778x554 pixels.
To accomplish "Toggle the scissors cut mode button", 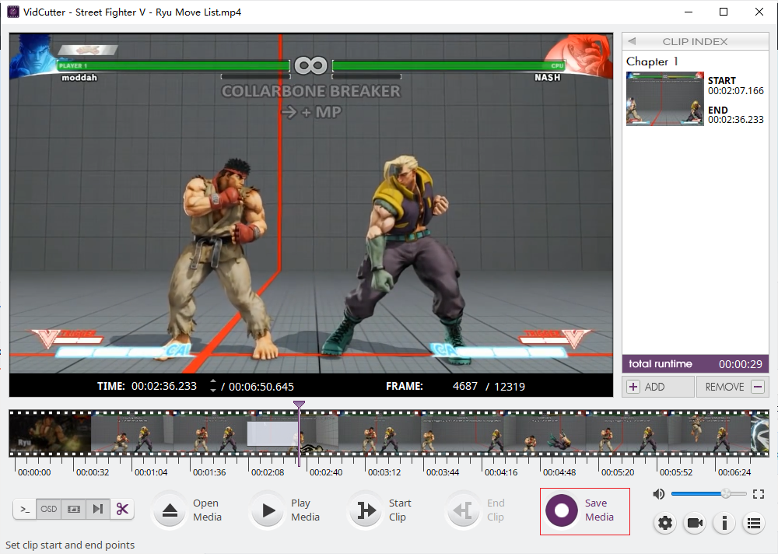I will [122, 509].
